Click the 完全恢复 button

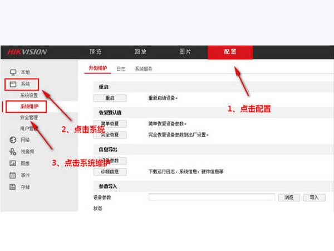click(x=110, y=135)
